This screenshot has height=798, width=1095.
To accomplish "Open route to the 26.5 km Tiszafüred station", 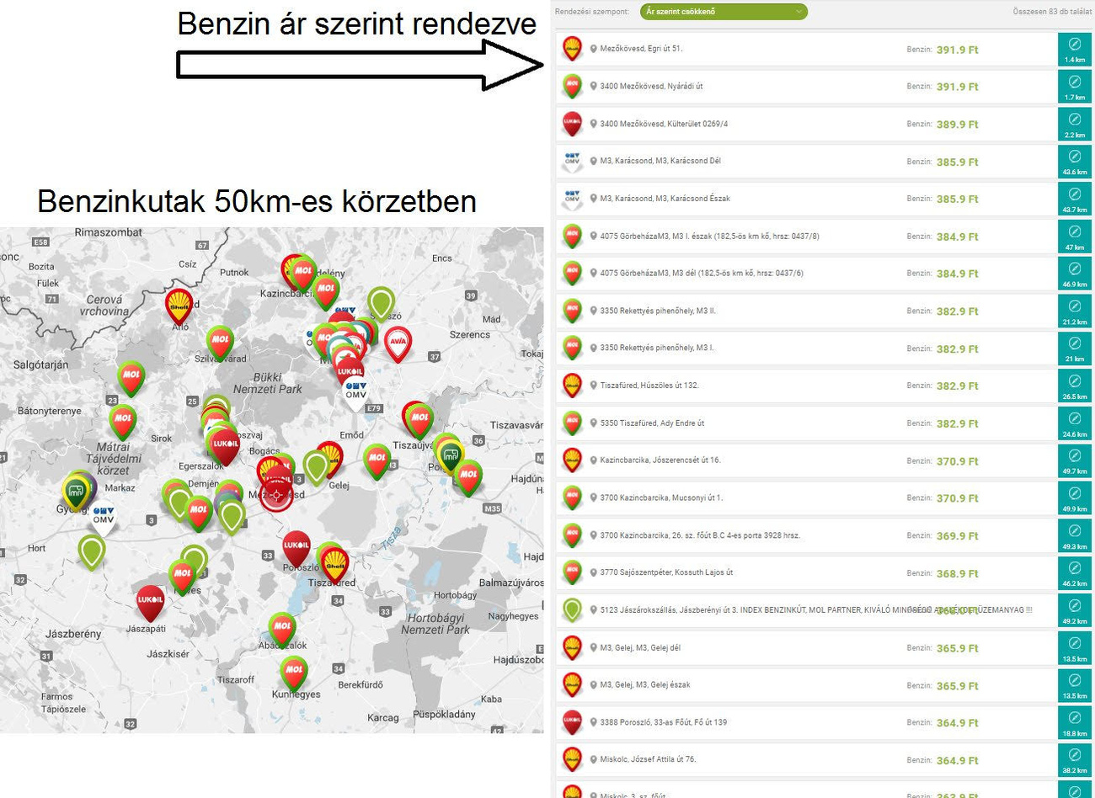I will [1074, 386].
